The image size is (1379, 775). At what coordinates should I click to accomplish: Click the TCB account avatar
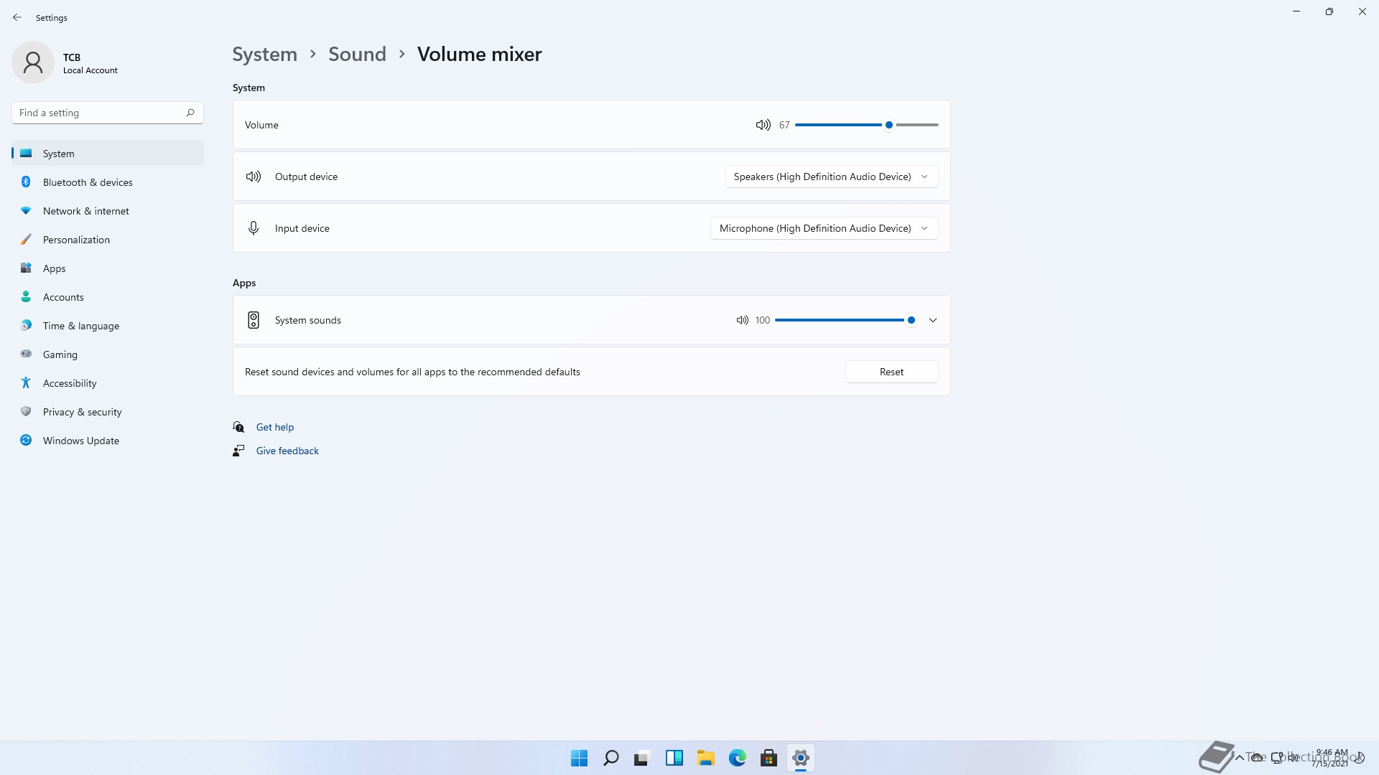click(x=33, y=62)
